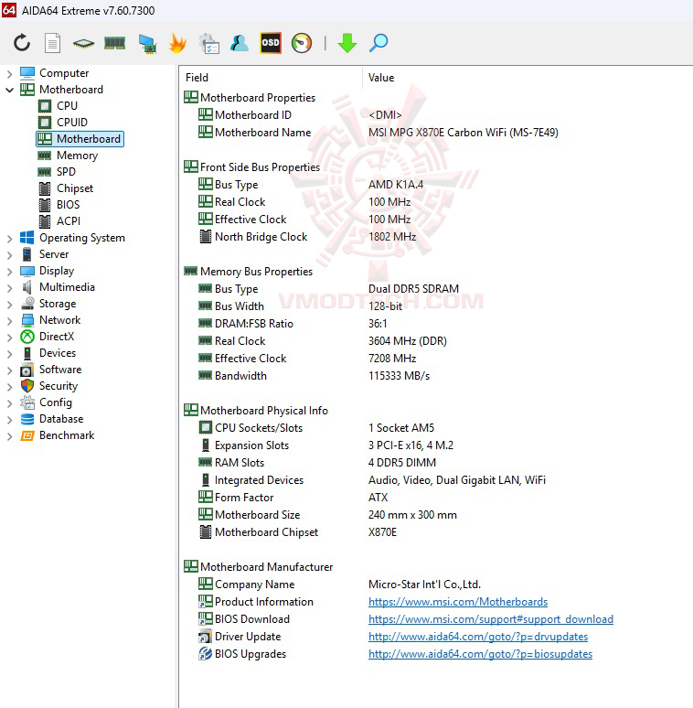Open the Report page icon
Screen dimensions: 693x708
(52, 43)
